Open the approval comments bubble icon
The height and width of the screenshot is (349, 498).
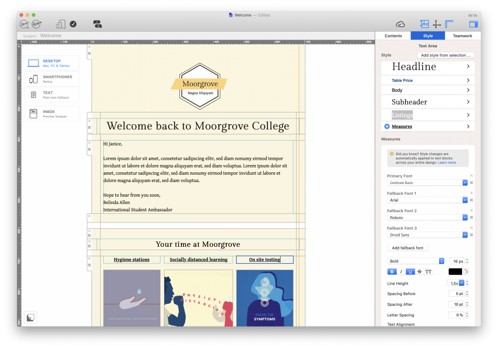(x=97, y=24)
